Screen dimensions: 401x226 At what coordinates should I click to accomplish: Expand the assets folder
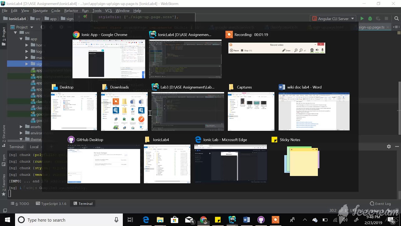click(21, 127)
